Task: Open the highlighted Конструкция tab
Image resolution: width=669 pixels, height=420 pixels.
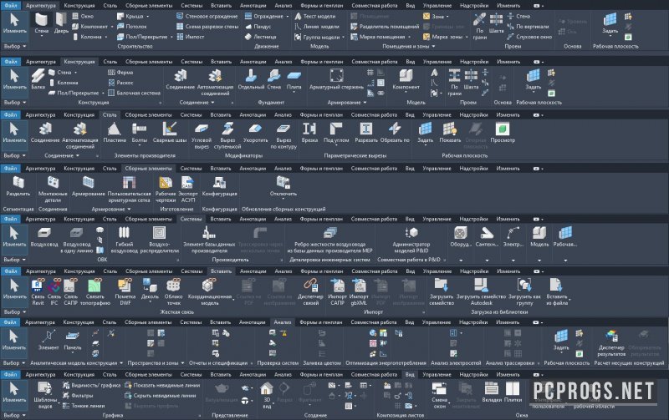Action: click(x=79, y=61)
